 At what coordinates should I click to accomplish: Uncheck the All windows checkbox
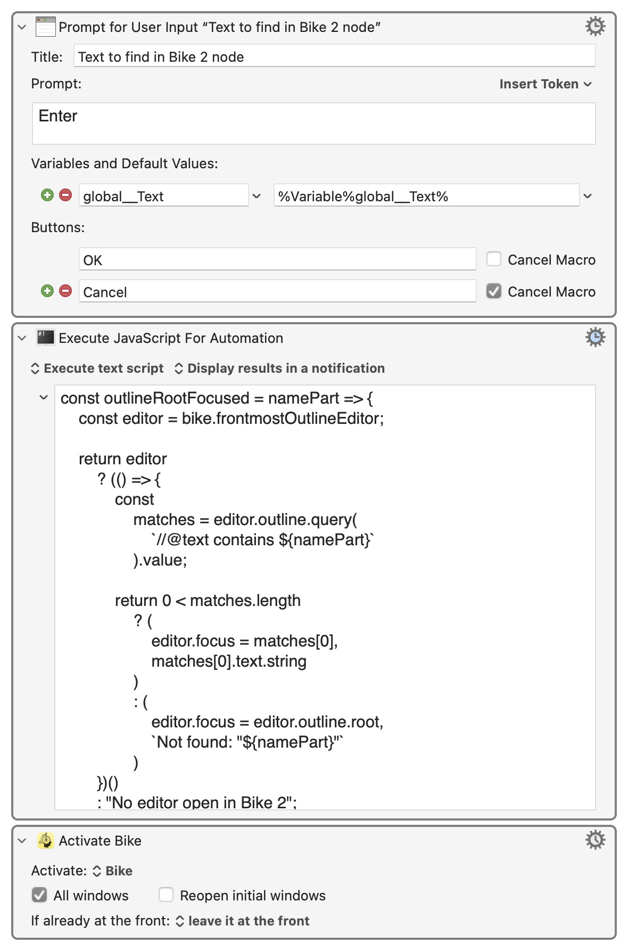[39, 895]
